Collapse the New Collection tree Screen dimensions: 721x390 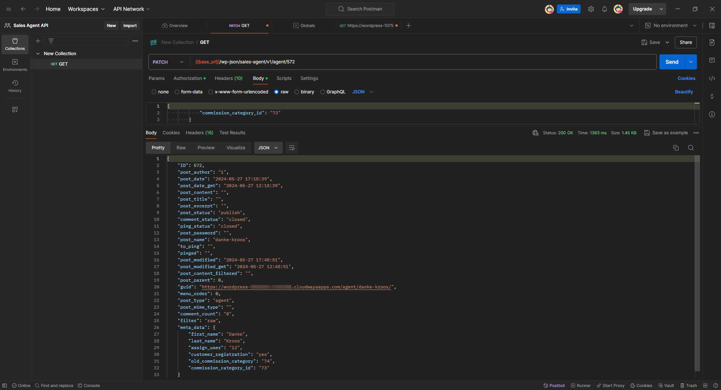pos(38,54)
